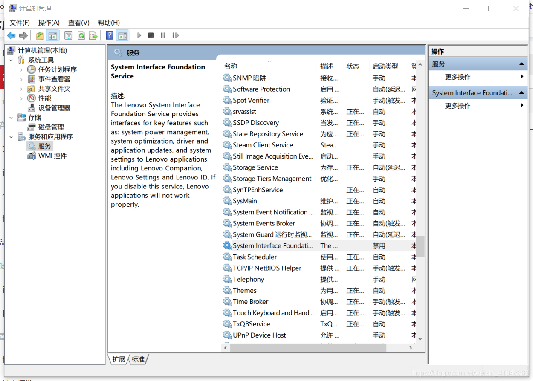Select the Themes service
533x381 pixels.
pos(319,290)
